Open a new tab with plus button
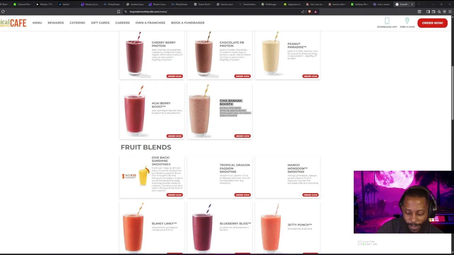 click(x=419, y=4)
